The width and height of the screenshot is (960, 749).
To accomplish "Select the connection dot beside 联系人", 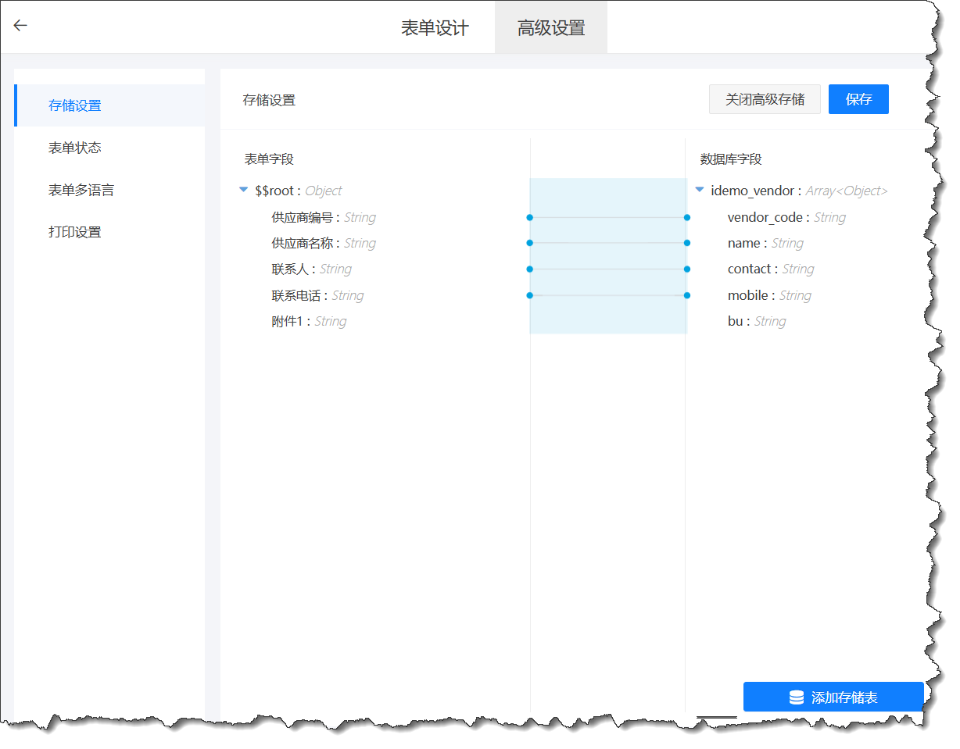I will [x=530, y=269].
